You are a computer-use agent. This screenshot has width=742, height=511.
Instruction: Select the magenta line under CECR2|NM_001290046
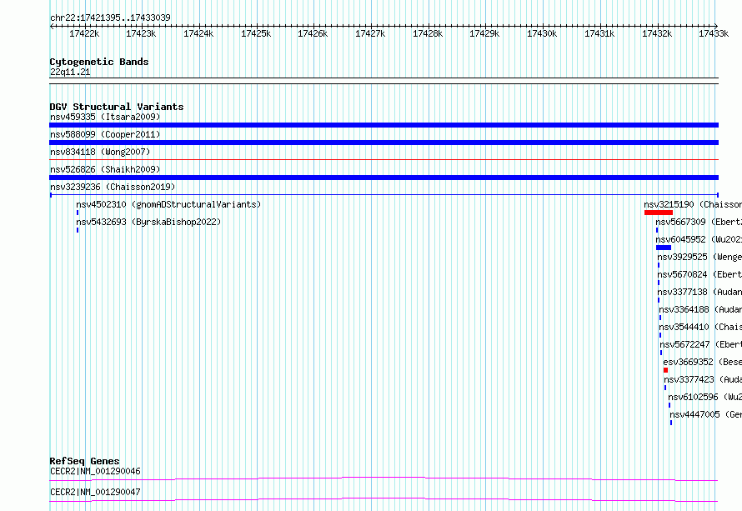[384, 479]
